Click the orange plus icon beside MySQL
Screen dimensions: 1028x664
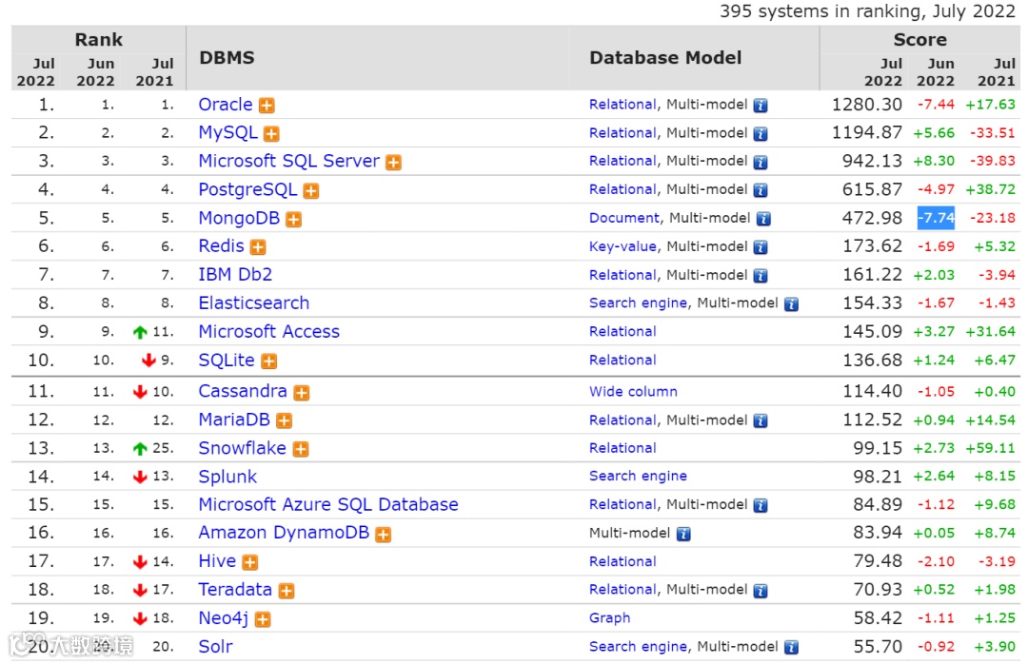(x=271, y=134)
